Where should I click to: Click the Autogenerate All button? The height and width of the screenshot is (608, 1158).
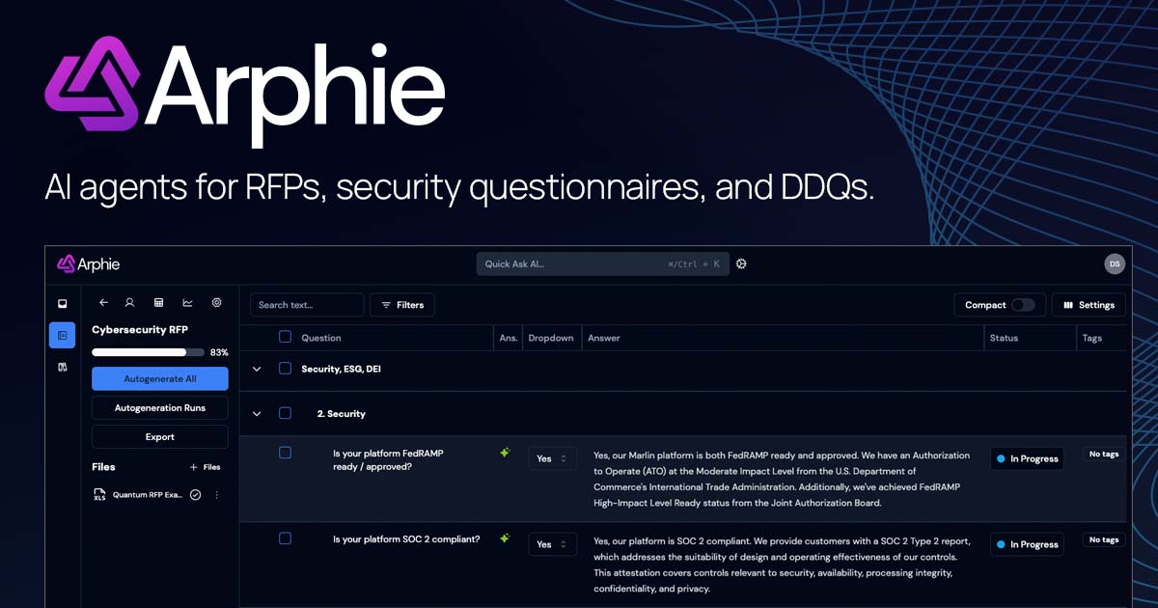[x=159, y=378]
